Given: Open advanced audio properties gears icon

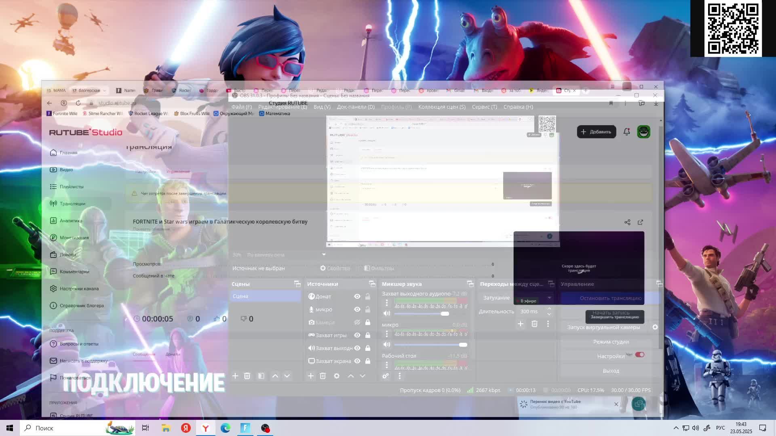Looking at the screenshot, I should click(386, 376).
